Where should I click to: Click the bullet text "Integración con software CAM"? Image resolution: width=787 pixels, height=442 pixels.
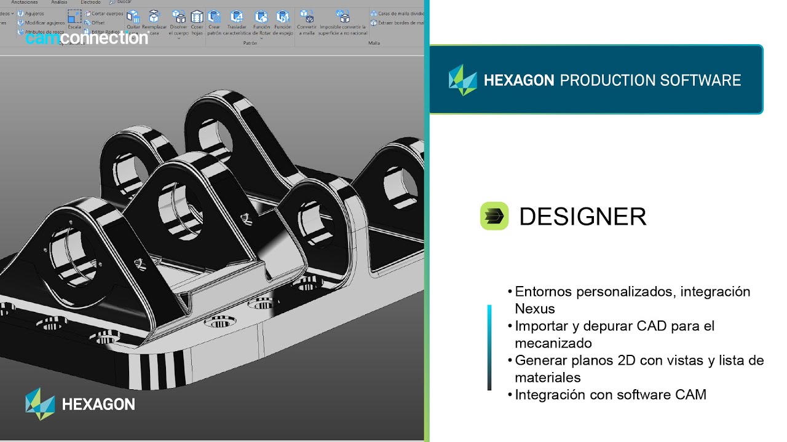coord(611,395)
